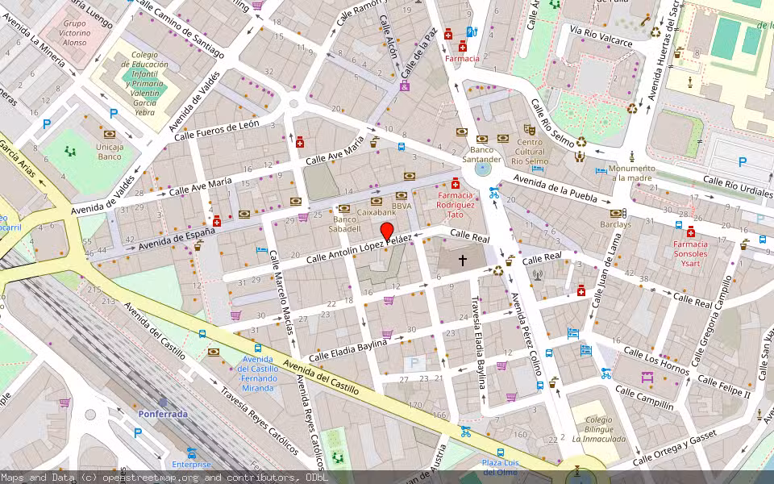Select the playground icon near Unicaja Banco

click(x=71, y=151)
